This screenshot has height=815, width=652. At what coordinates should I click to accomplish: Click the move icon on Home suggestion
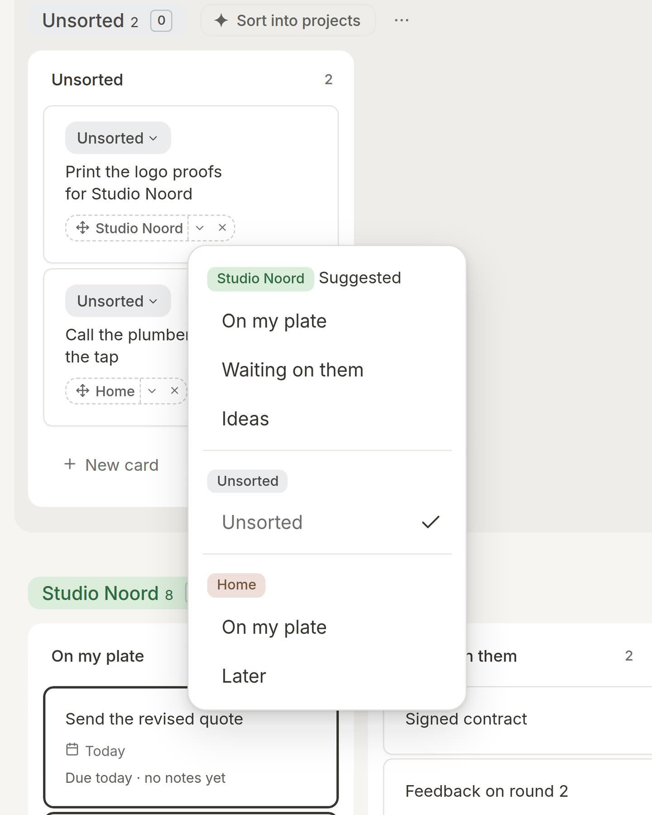82,391
